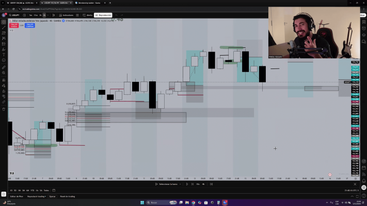The width and height of the screenshot is (367, 206).
Task: Open the 10x replay speed dropdown
Action: click(198, 184)
